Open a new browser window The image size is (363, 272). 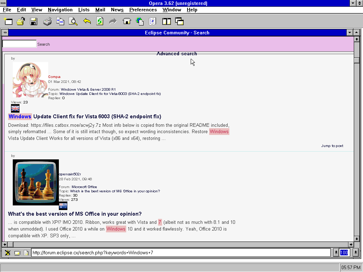pos(7,21)
